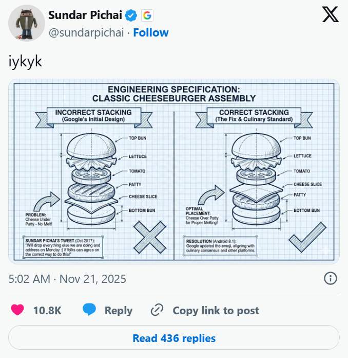This screenshot has width=348, height=358.
Task: Click Sundar Pichai's profile avatar
Action: point(24,24)
